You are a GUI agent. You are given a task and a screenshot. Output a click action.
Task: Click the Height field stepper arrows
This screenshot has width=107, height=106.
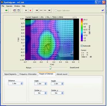[62, 84]
